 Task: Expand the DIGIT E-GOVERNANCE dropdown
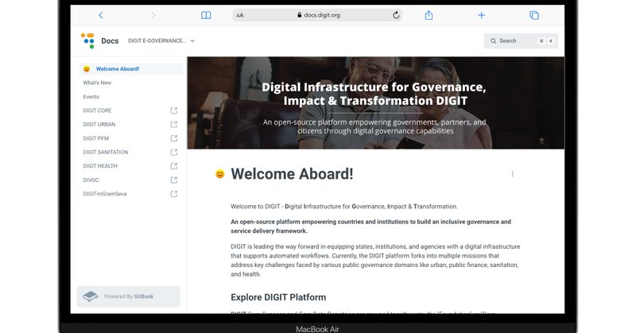pos(161,41)
